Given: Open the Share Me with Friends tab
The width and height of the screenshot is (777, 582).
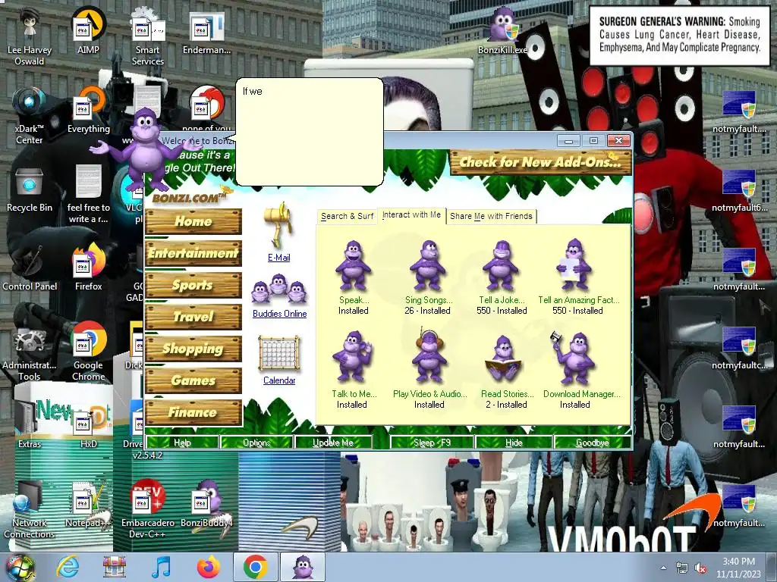Looking at the screenshot, I should pos(491,216).
